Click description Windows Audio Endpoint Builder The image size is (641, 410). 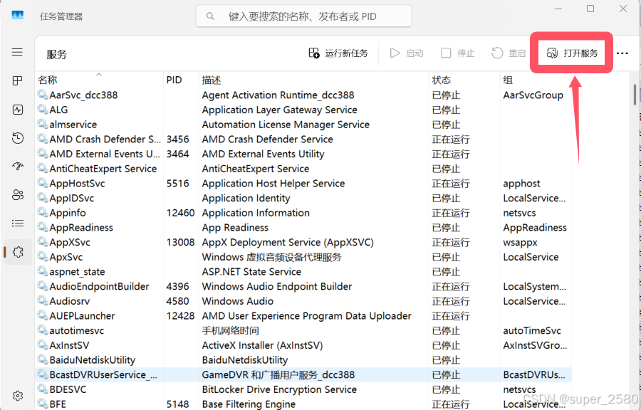[277, 286]
